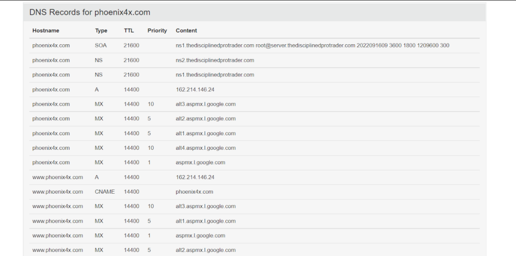The image size is (516, 256).
Task: Click the SOA type cell
Action: click(x=101, y=45)
